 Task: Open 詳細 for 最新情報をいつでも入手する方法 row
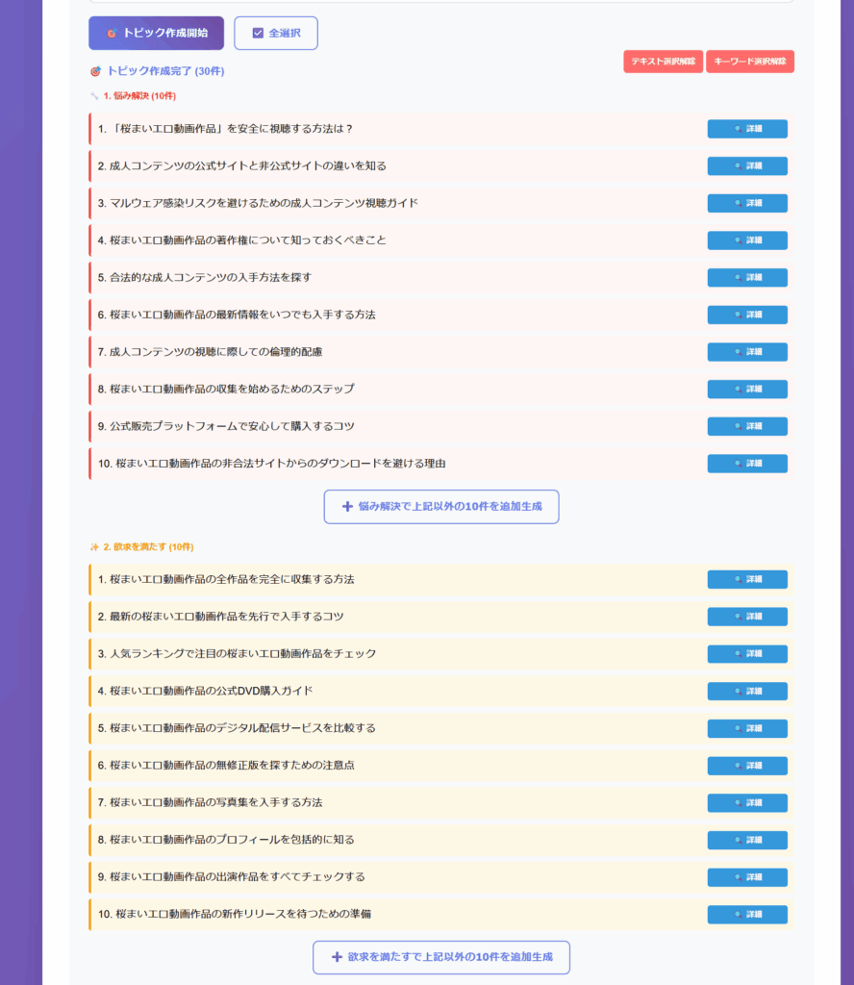(x=747, y=315)
